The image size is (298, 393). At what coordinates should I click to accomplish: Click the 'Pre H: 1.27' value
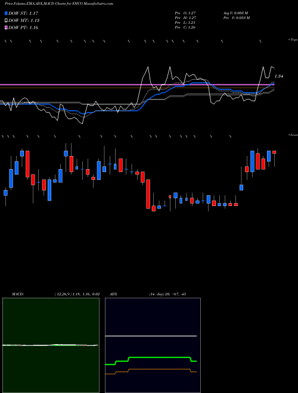click(185, 18)
